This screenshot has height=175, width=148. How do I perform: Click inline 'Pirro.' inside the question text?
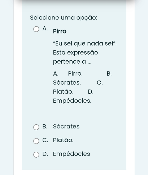coord(75,73)
